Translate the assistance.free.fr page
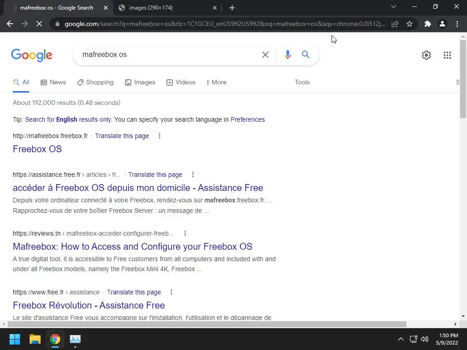 [x=155, y=175]
